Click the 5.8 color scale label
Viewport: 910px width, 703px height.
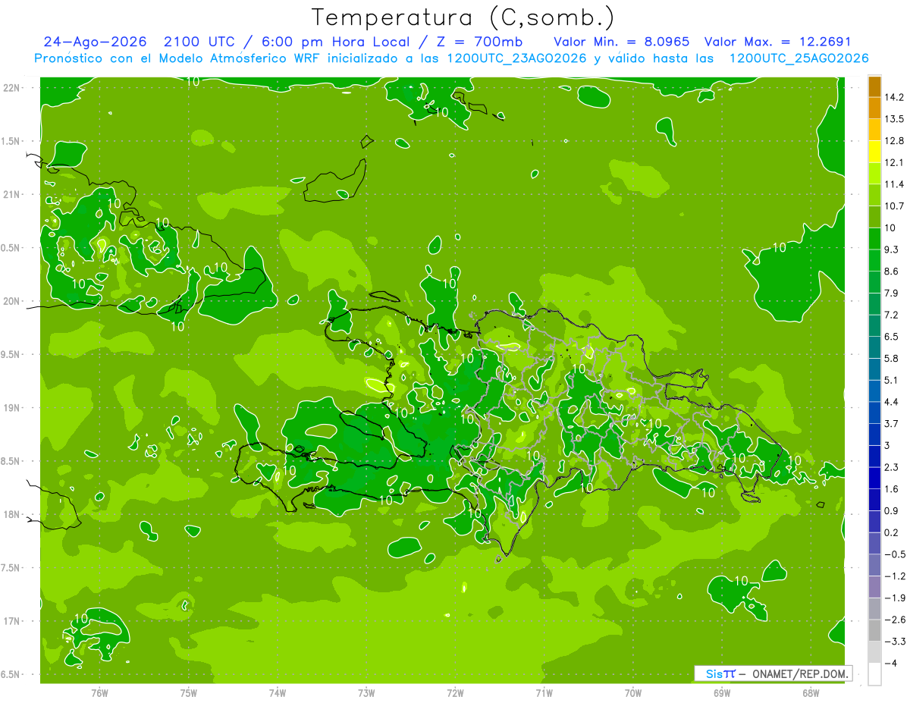point(892,359)
